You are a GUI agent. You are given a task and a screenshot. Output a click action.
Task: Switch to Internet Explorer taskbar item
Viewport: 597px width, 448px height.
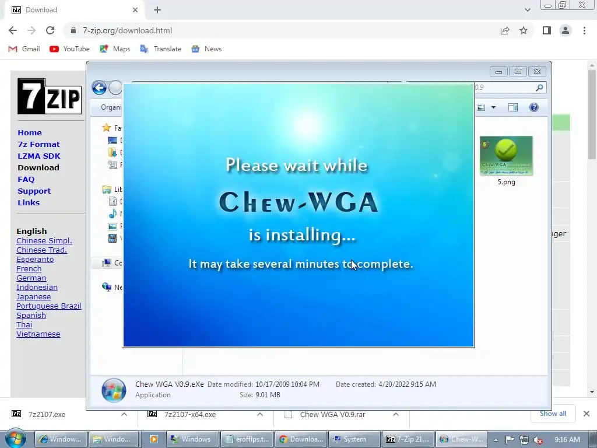point(61,439)
